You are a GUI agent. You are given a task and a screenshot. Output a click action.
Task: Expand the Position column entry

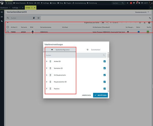pyautogui.click(x=47, y=88)
